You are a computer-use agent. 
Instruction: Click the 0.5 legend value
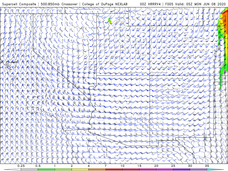point(38,166)
